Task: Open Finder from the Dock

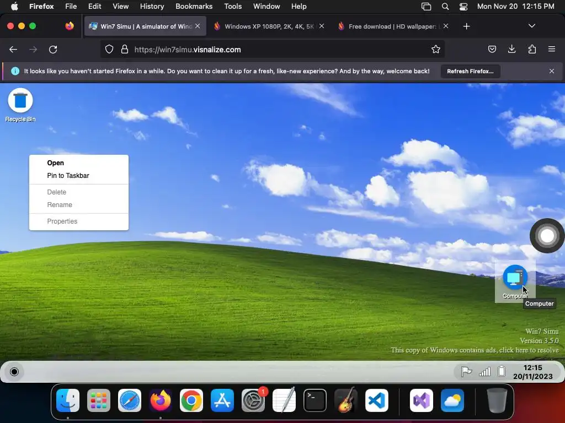Action: pos(68,400)
